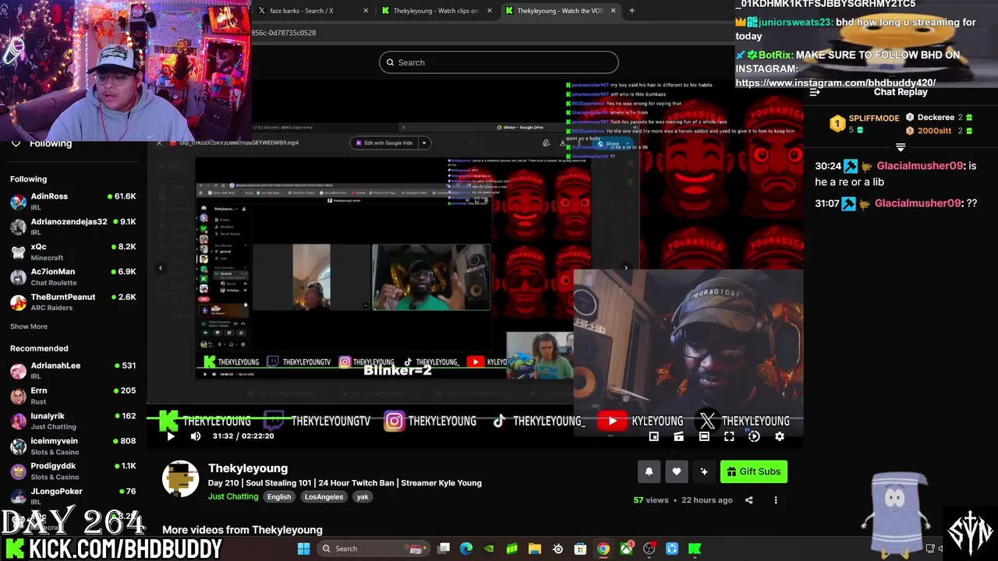Open File Explorer from the taskbar
Viewport: 998px width, 561px height.
535,549
